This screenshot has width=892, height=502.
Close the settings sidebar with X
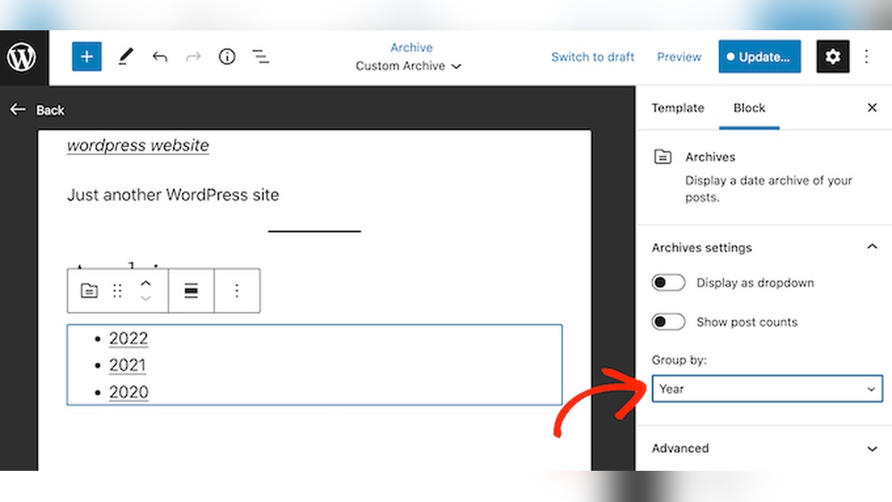click(872, 108)
